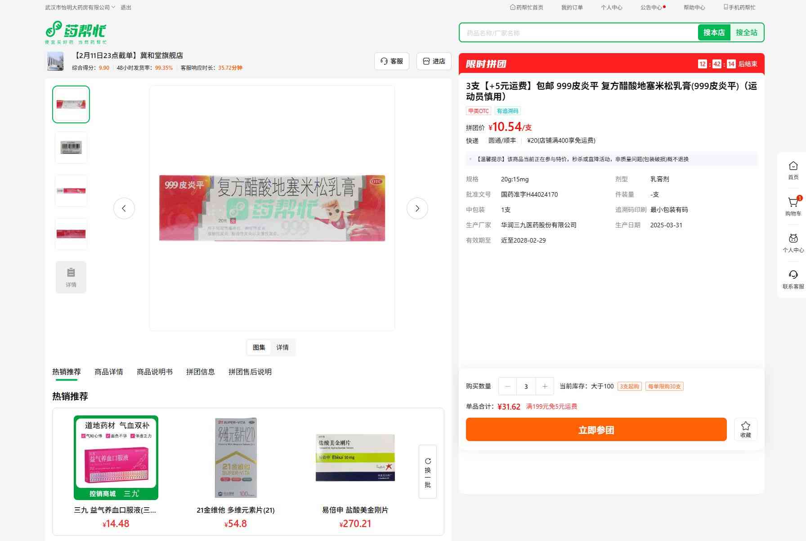This screenshot has width=806, height=541.
Task: Select the barcode product thumbnail
Action: (x=71, y=147)
